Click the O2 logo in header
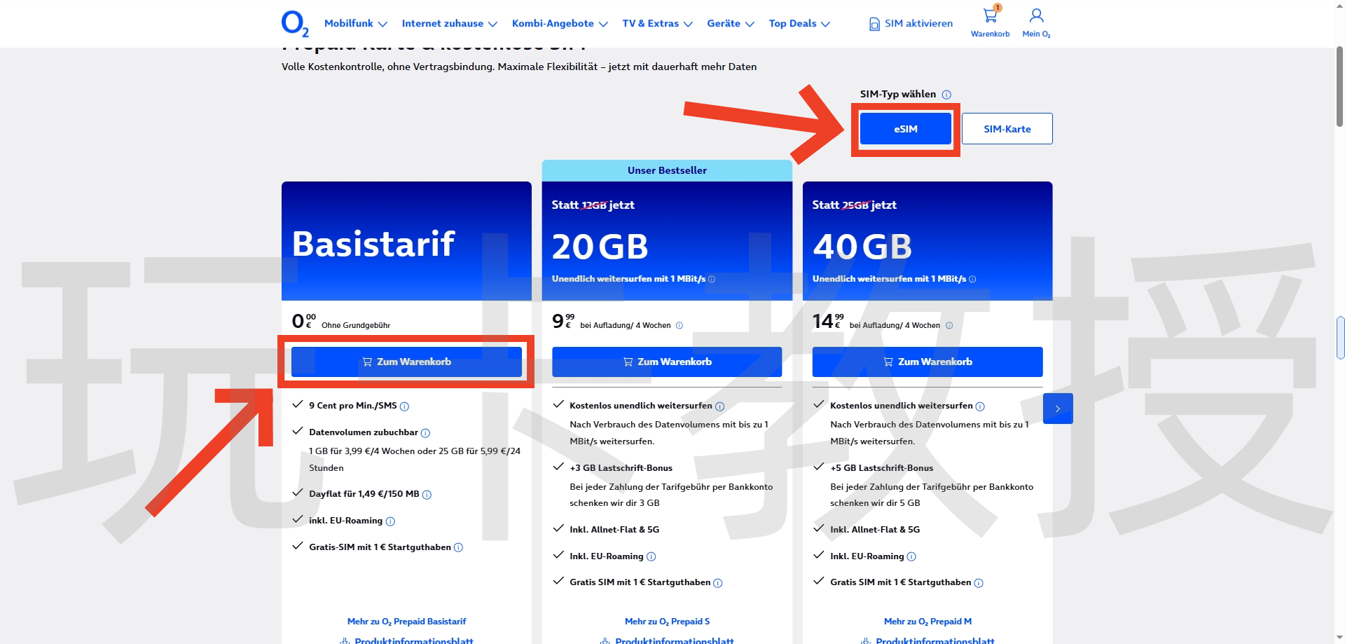This screenshot has height=644, width=1345. pos(294,23)
